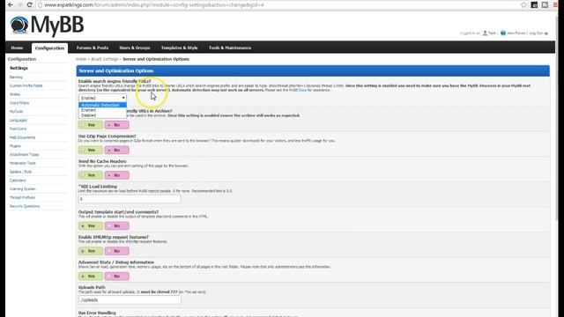Click the View Forum link

(516, 33)
